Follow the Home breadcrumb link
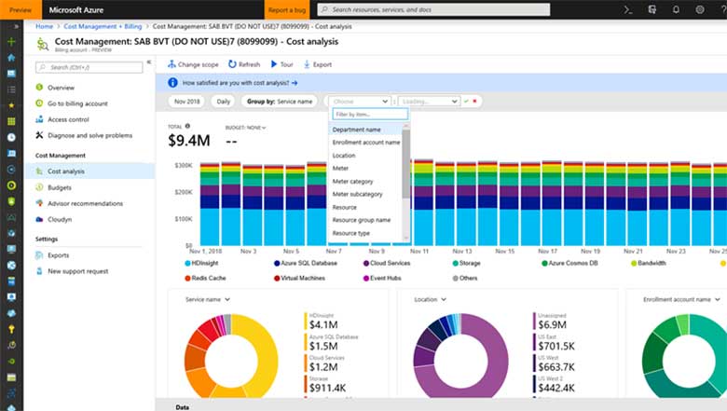Image resolution: width=727 pixels, height=411 pixels. (x=44, y=26)
